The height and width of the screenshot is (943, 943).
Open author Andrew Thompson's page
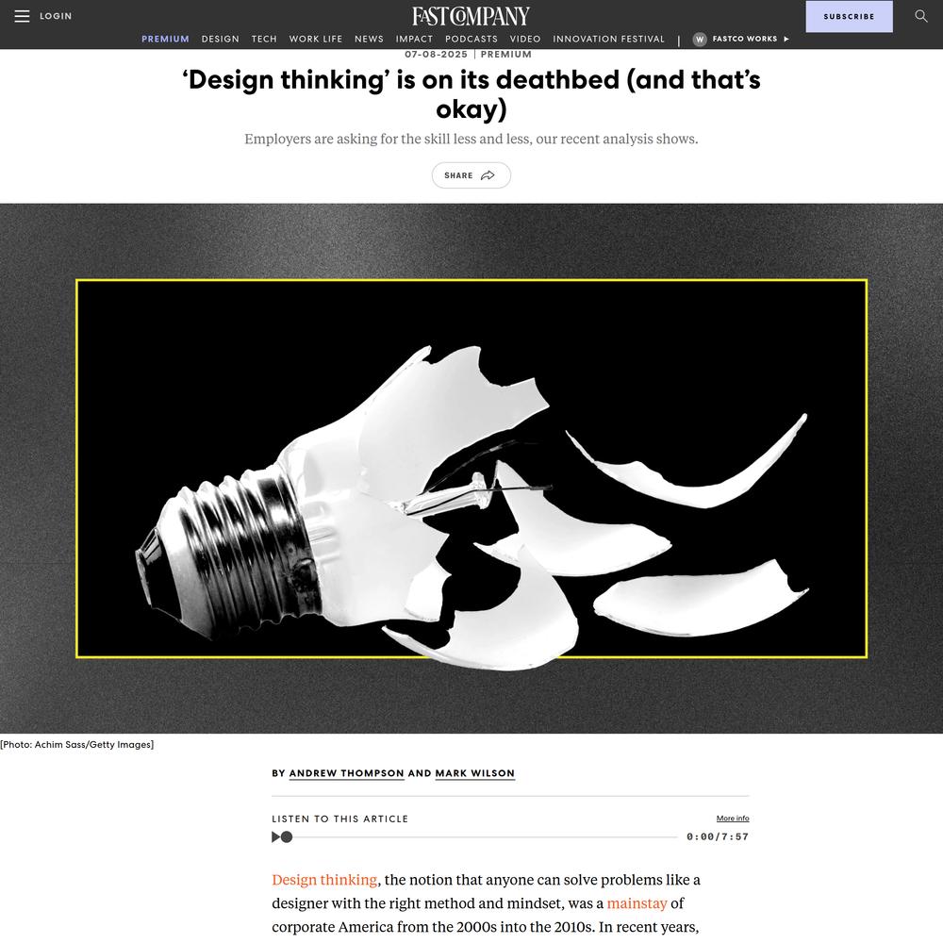coord(346,773)
